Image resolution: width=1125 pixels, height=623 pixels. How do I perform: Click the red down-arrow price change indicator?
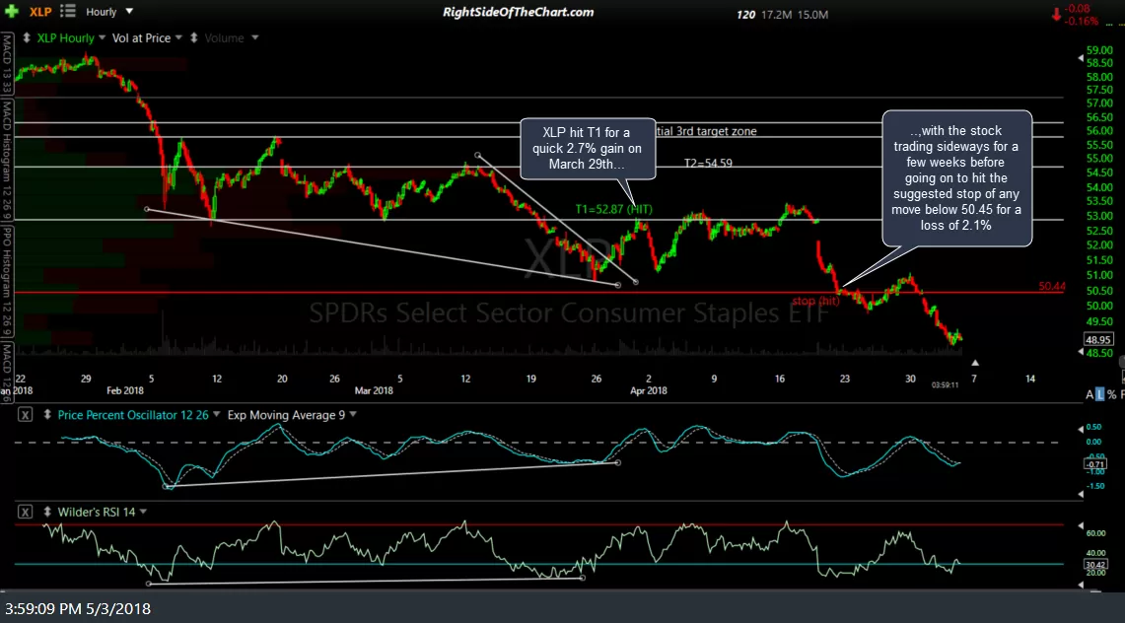(x=1056, y=15)
